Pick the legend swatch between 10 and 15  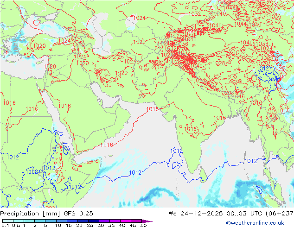pos(61,221)
